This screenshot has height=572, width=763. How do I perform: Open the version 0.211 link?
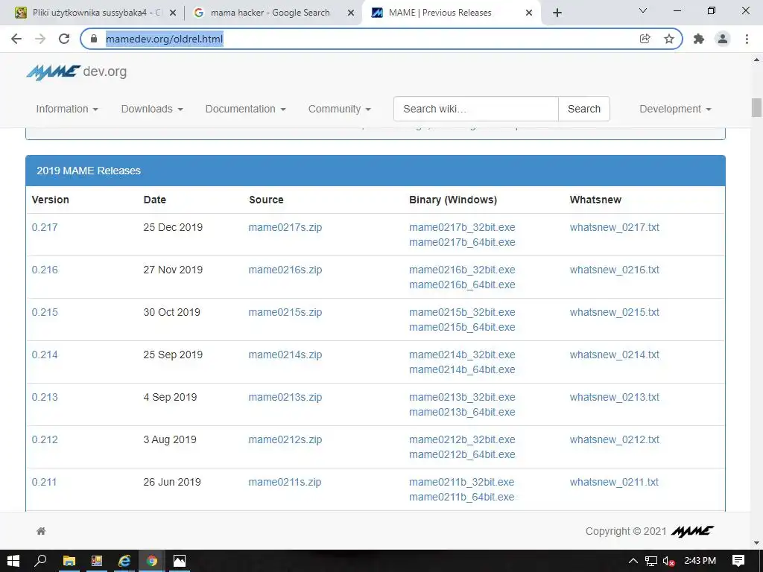coord(44,482)
